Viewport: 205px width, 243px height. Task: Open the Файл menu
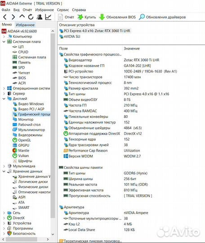tap(6, 10)
